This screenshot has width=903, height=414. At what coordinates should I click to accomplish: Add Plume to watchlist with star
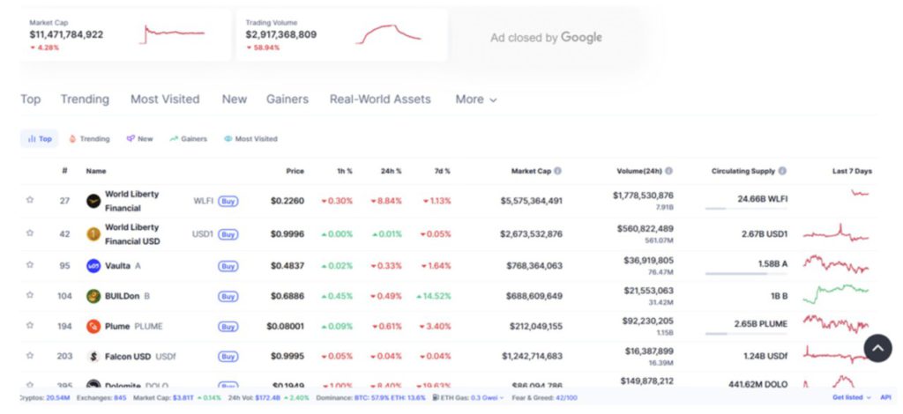click(x=30, y=327)
